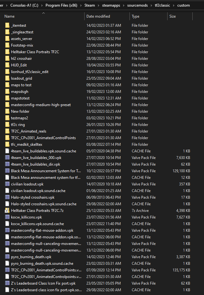Image resolution: width=204 pixels, height=295 pixels.
Task: Click the mapsdsgh folder icon
Action: 7,91
